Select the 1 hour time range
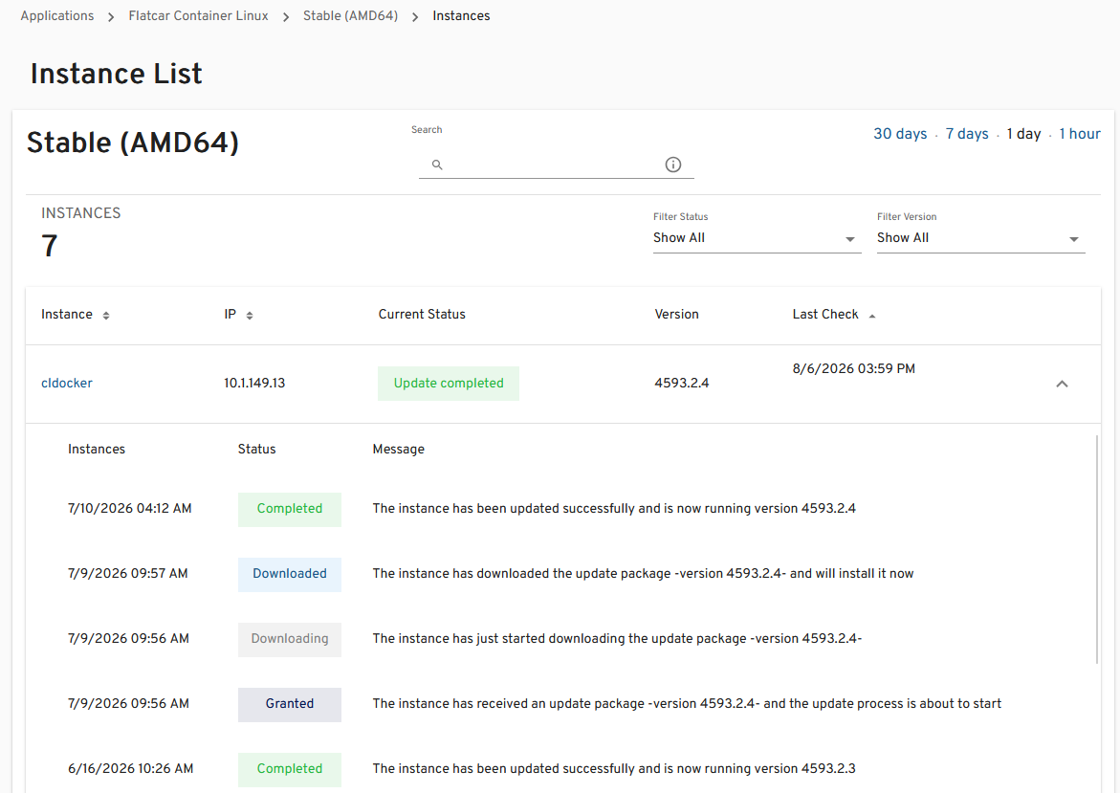 pyautogui.click(x=1079, y=134)
